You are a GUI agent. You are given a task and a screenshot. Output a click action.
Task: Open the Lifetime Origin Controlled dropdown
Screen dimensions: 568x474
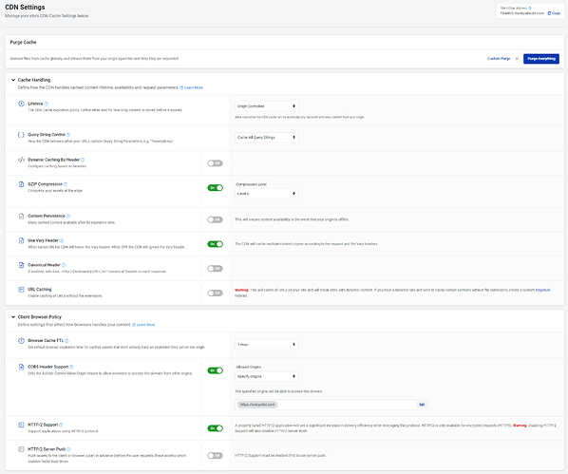pyautogui.click(x=267, y=106)
